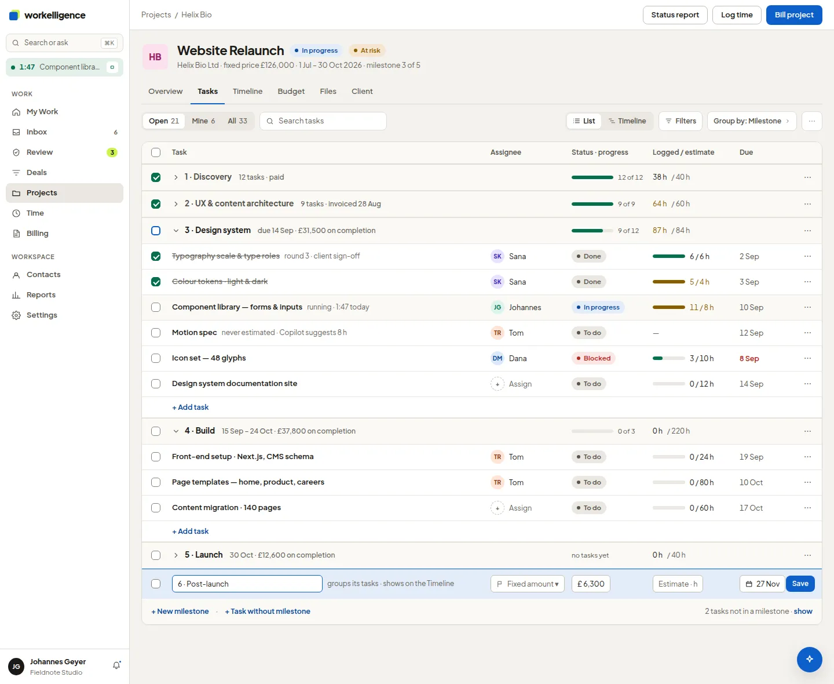Viewport: 834px width, 684px height.
Task: Open workspace Settings
Action: pyautogui.click(x=64, y=315)
